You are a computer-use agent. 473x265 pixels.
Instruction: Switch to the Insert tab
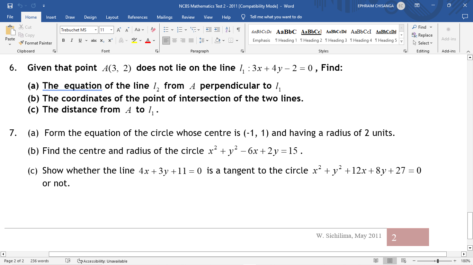[x=51, y=17]
